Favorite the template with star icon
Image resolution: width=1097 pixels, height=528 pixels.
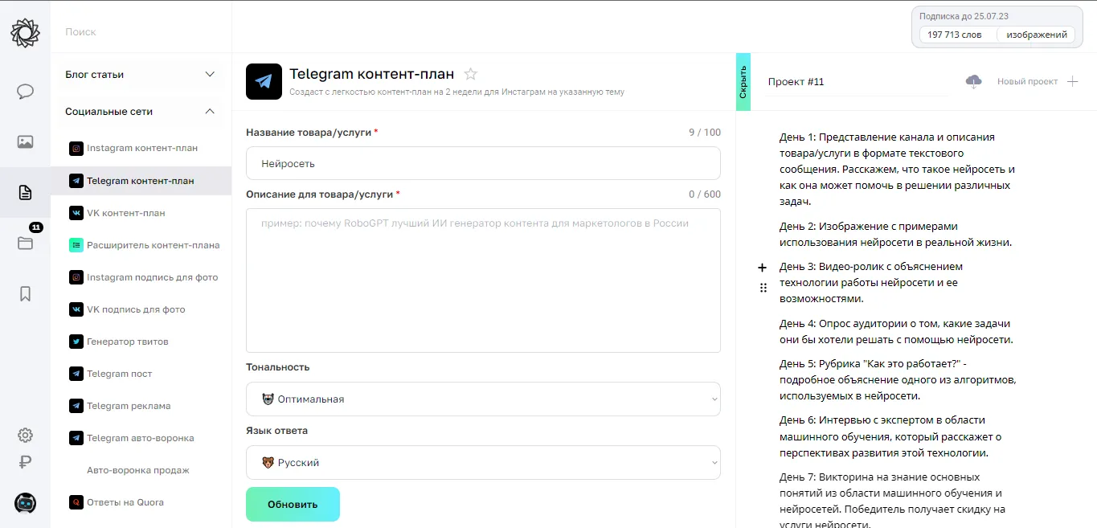tap(471, 74)
